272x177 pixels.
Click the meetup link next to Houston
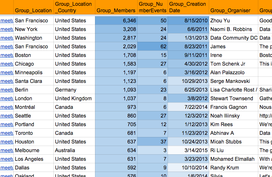pos(7,142)
